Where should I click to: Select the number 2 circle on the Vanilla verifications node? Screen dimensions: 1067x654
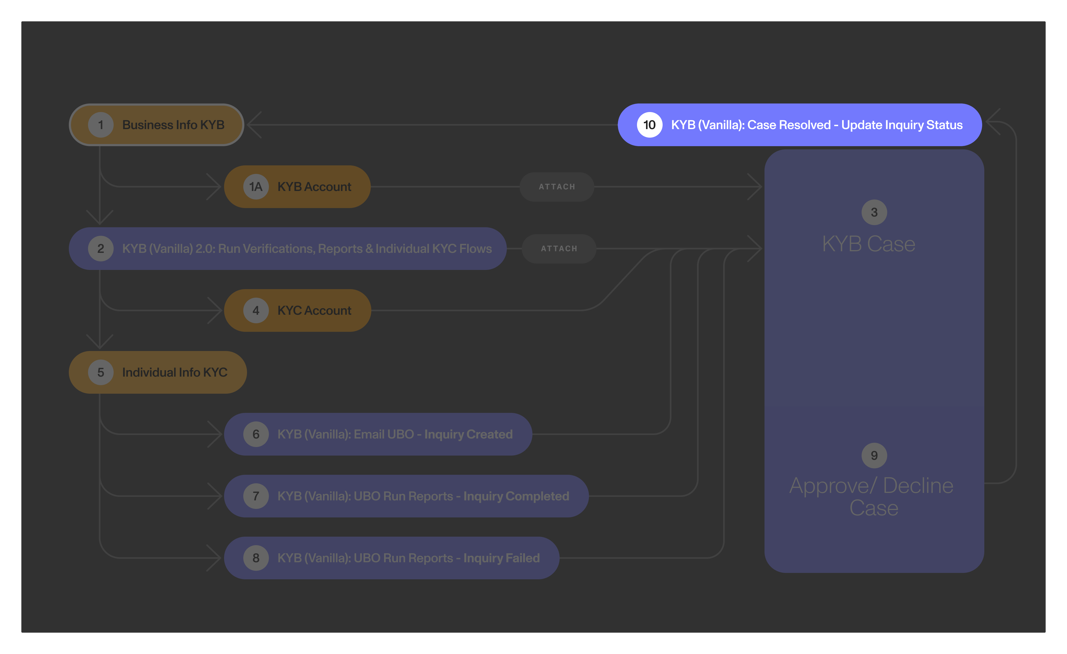point(101,249)
